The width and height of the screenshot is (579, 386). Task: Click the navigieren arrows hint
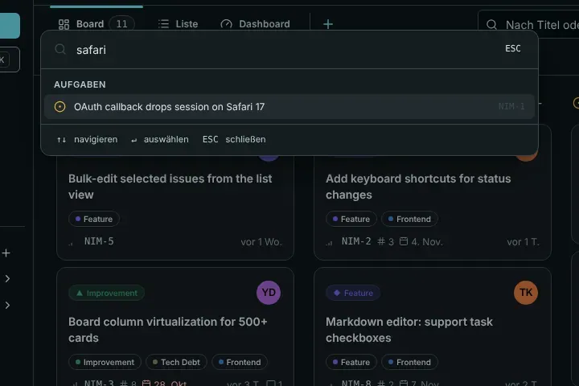click(87, 140)
